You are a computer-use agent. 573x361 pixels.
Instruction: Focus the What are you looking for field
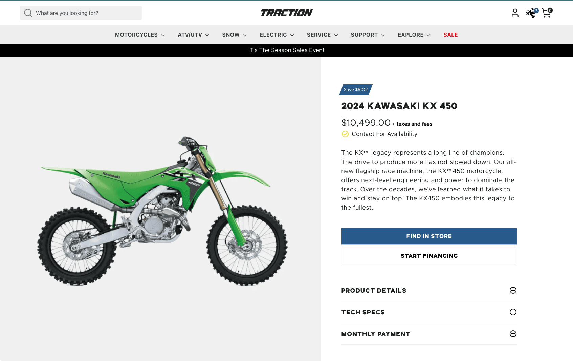point(81,13)
